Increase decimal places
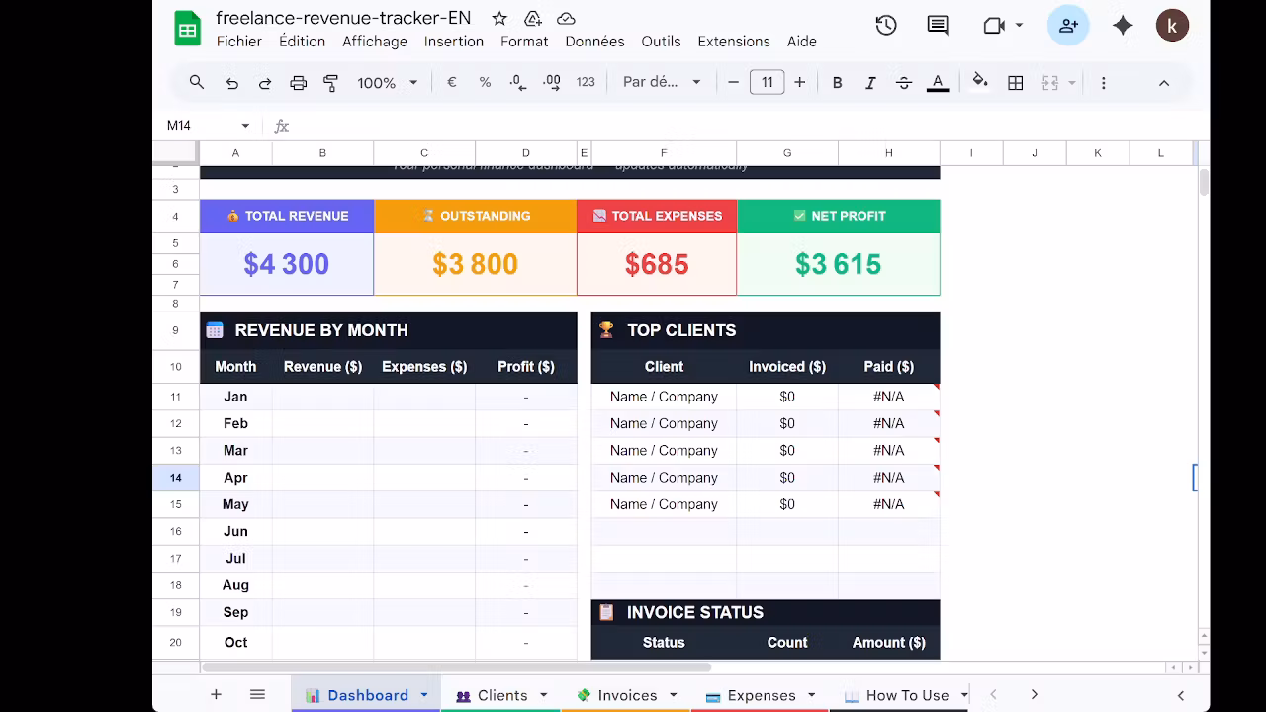Image resolution: width=1266 pixels, height=712 pixels. [552, 83]
